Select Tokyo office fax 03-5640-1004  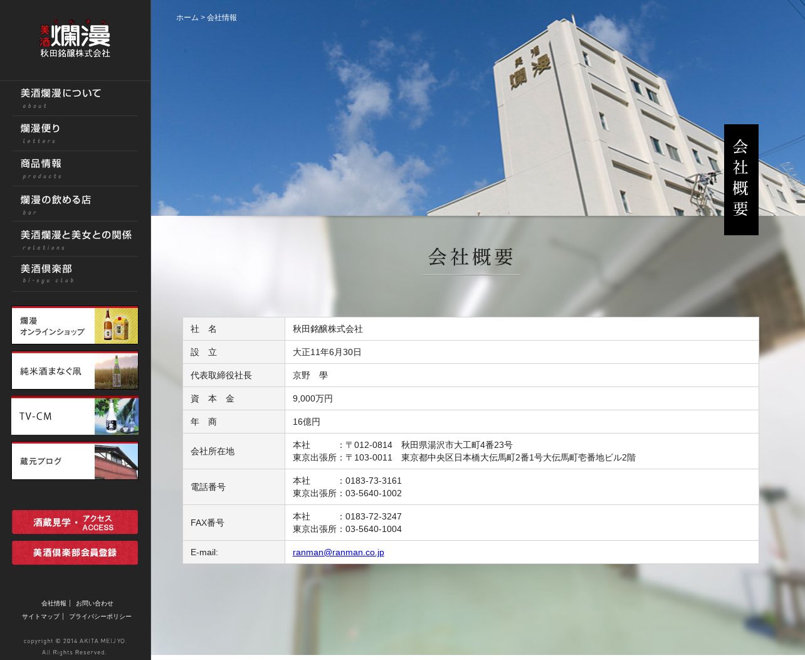[x=347, y=529]
